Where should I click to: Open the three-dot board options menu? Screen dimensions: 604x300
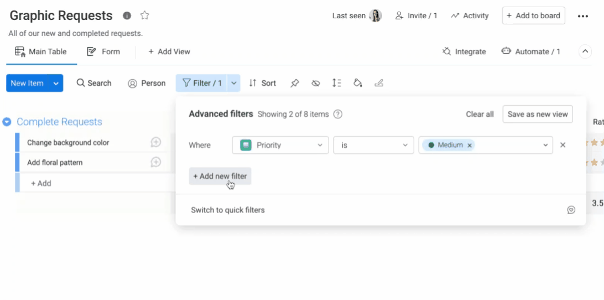point(583,16)
